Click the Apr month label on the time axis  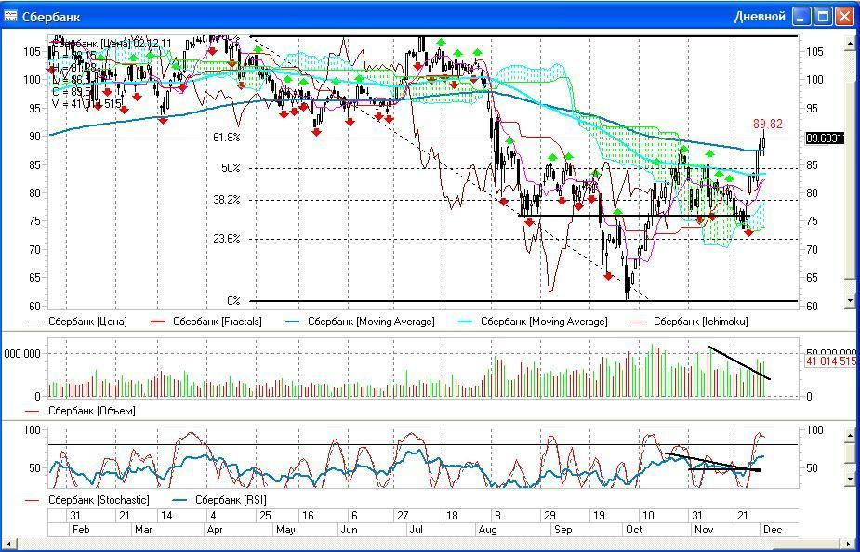214,530
